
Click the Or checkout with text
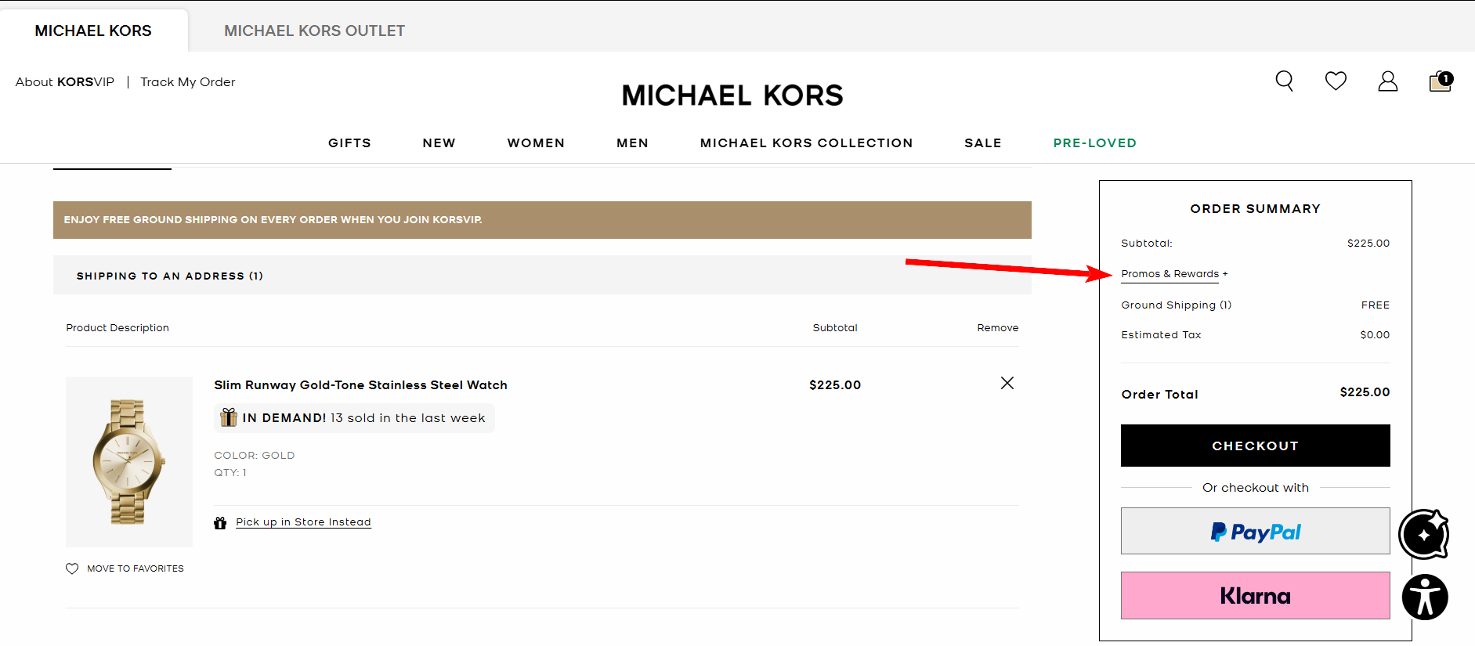1255,488
